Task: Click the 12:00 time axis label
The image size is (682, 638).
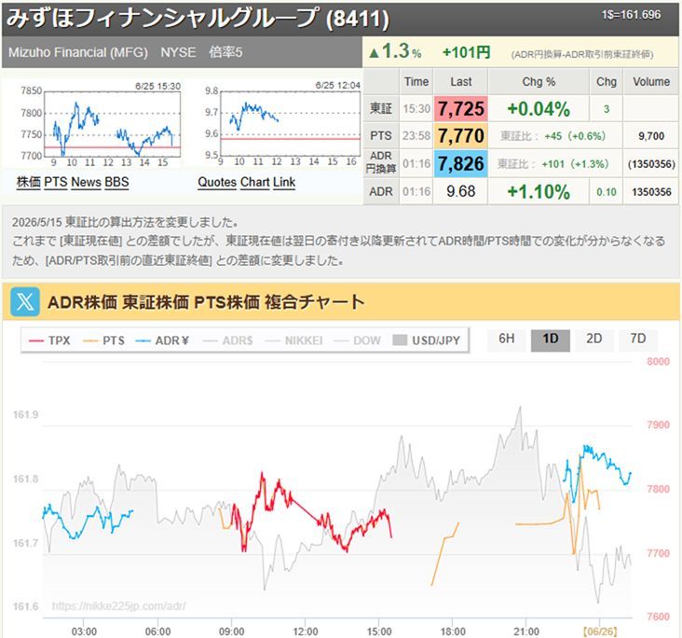Action: (306, 631)
